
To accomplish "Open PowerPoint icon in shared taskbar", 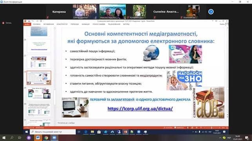I will [125, 132].
